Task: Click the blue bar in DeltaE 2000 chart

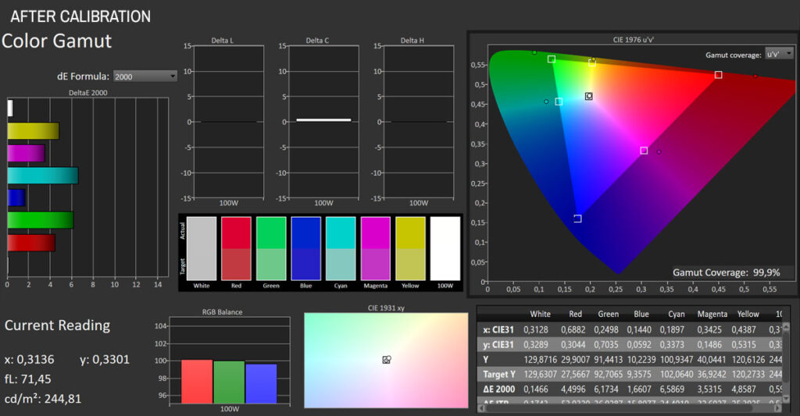Action: (x=16, y=197)
